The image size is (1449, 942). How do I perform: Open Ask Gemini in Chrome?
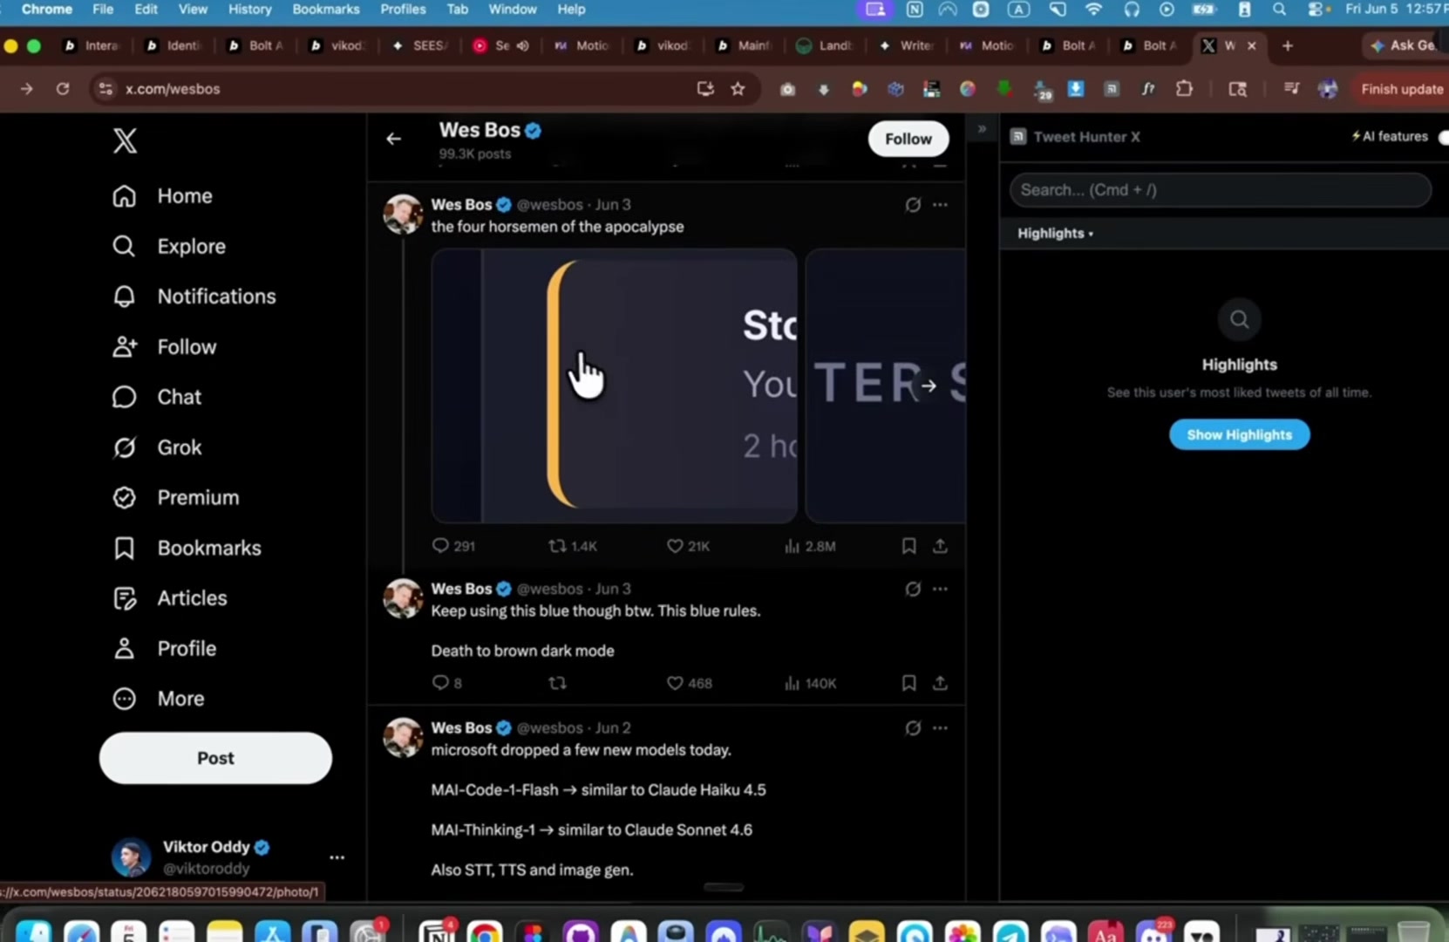click(x=1404, y=45)
